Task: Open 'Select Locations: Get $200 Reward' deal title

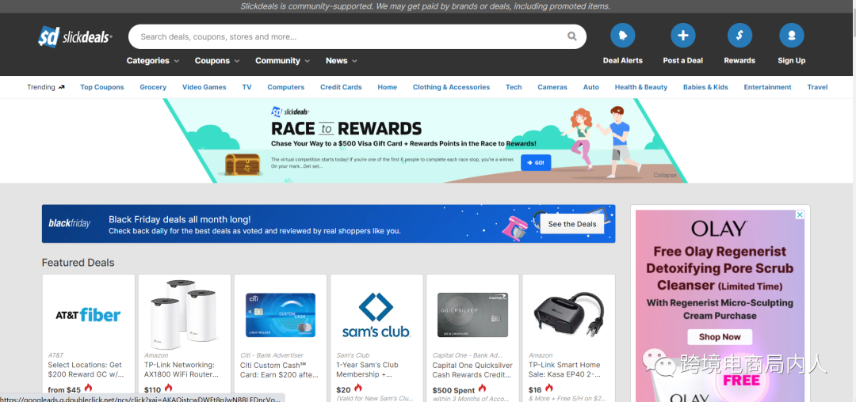Action: (x=85, y=370)
